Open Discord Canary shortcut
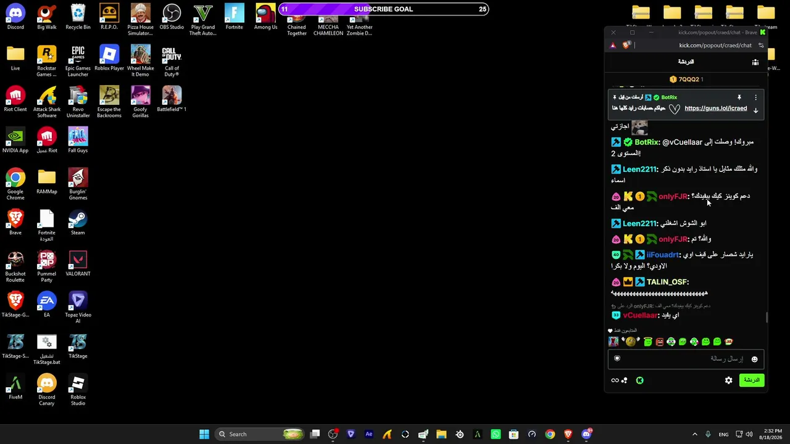Image resolution: width=790 pixels, height=444 pixels. [47, 390]
